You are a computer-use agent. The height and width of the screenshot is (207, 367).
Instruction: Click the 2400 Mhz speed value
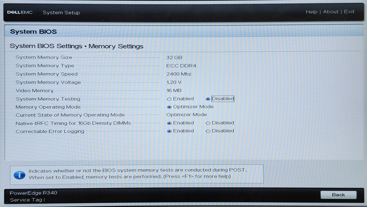(179, 74)
